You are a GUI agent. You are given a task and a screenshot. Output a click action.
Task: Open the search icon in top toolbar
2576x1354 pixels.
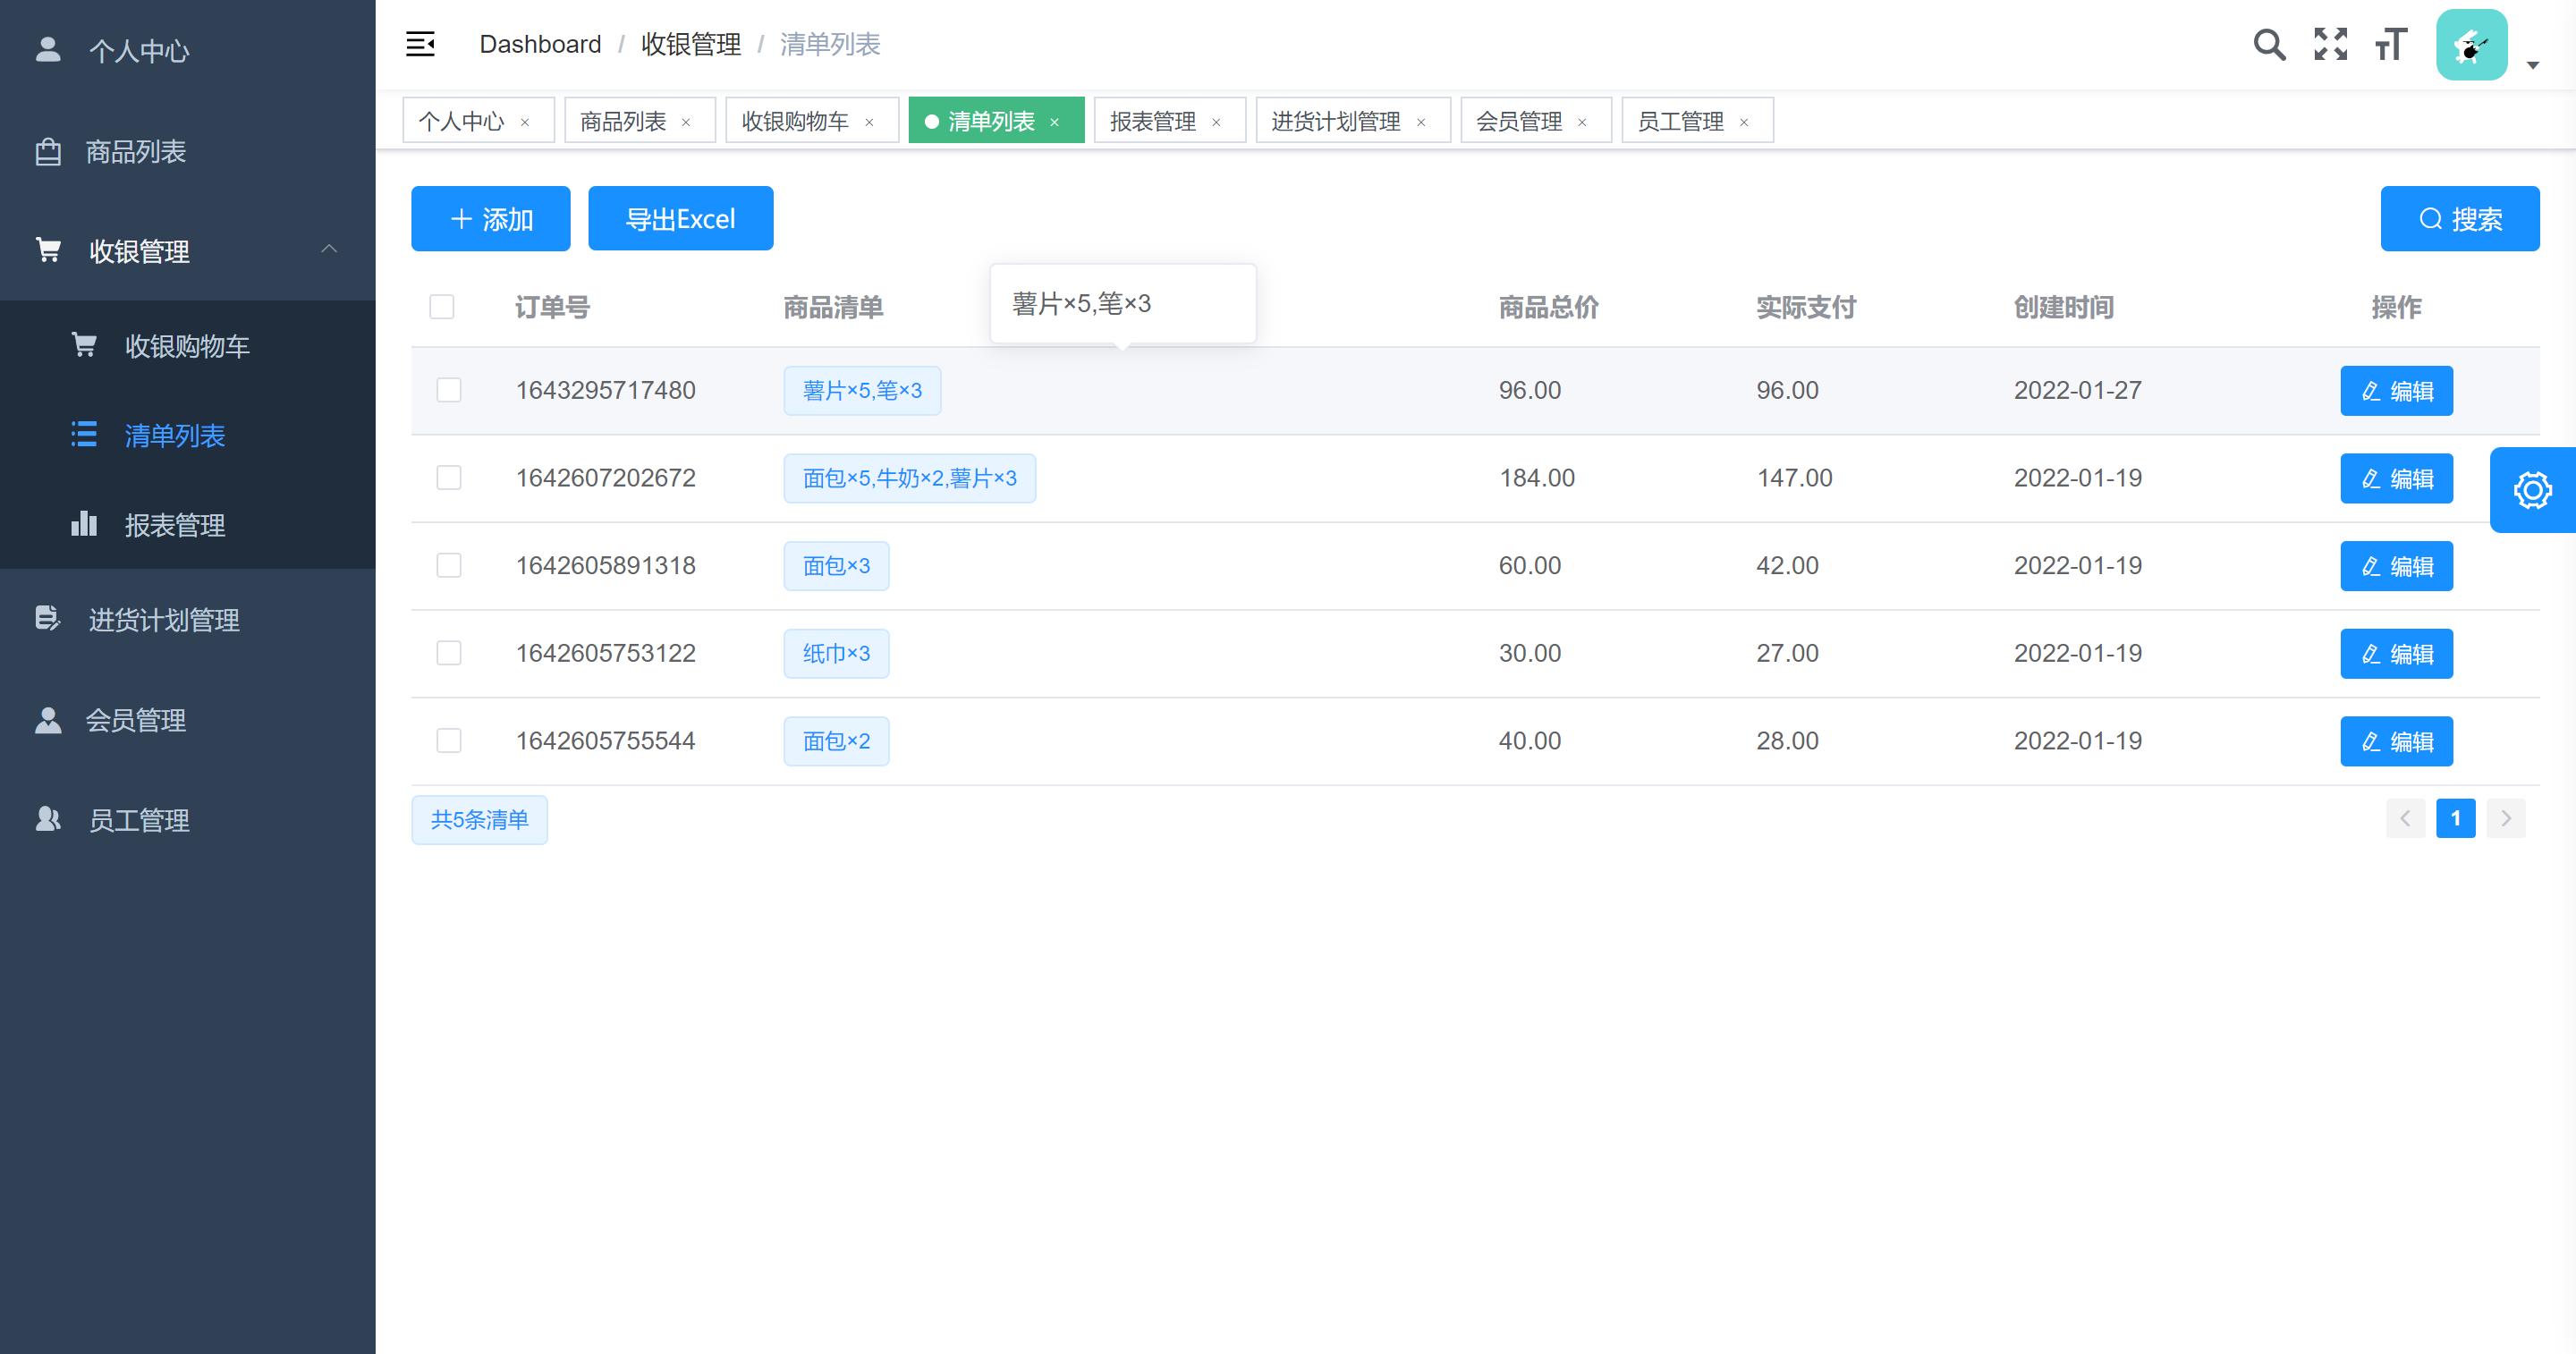(2270, 44)
